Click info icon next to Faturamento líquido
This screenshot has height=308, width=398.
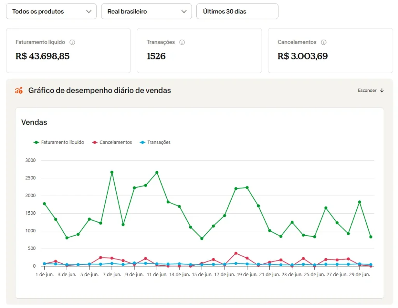click(72, 42)
